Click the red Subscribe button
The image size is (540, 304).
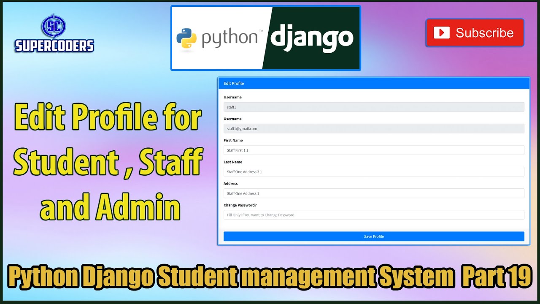click(x=475, y=33)
